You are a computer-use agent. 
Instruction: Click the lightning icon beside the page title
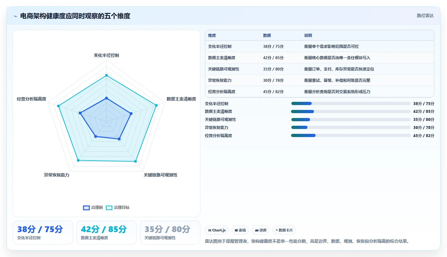(x=16, y=16)
